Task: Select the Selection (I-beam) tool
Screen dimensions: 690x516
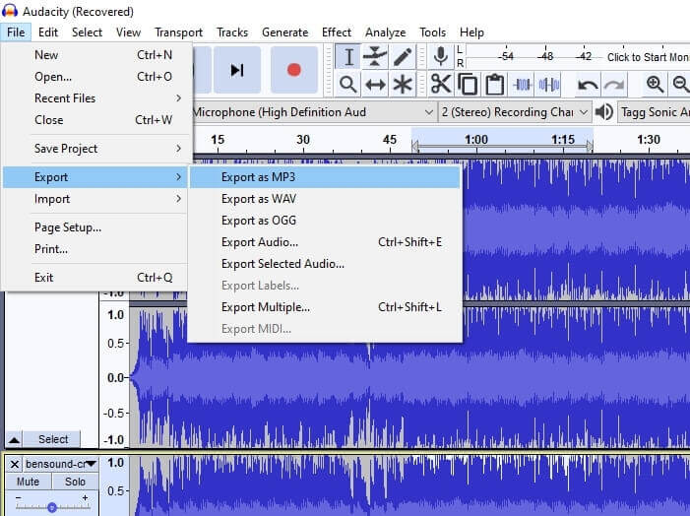Action: [348, 57]
